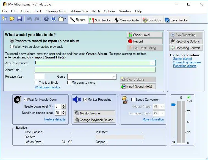Open the Album menu
This screenshot has height=160, width=208.
click(25, 11)
